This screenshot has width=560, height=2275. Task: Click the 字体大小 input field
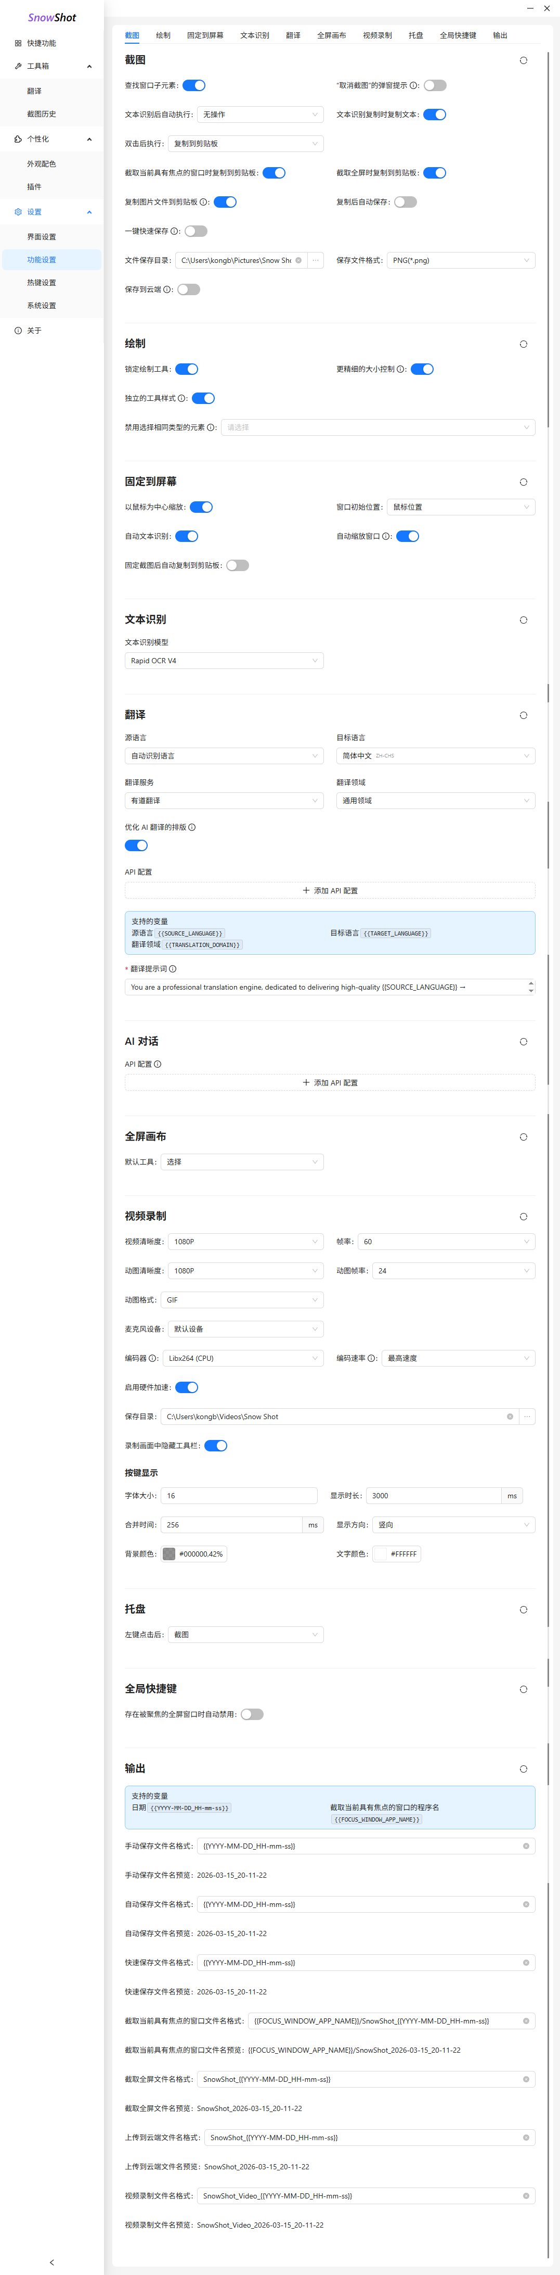click(238, 1496)
